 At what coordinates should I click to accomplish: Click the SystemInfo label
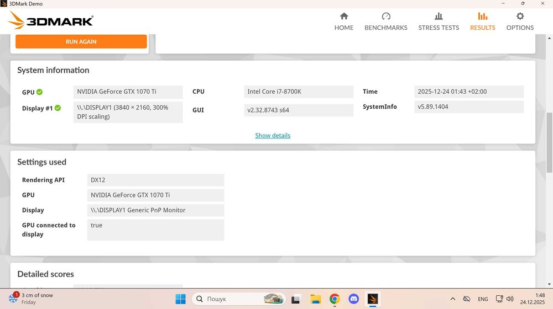pos(380,106)
